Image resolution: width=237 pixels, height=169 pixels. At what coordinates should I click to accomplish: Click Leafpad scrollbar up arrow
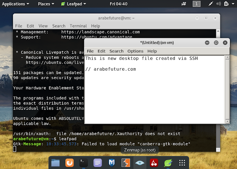[x=227, y=57]
